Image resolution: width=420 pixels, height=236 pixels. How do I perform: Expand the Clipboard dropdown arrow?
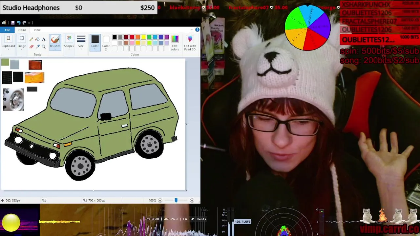click(x=8, y=49)
